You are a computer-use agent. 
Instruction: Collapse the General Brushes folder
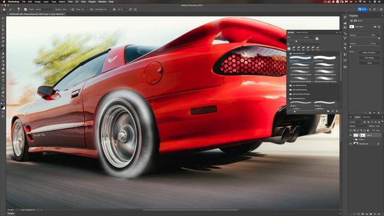click(x=288, y=53)
